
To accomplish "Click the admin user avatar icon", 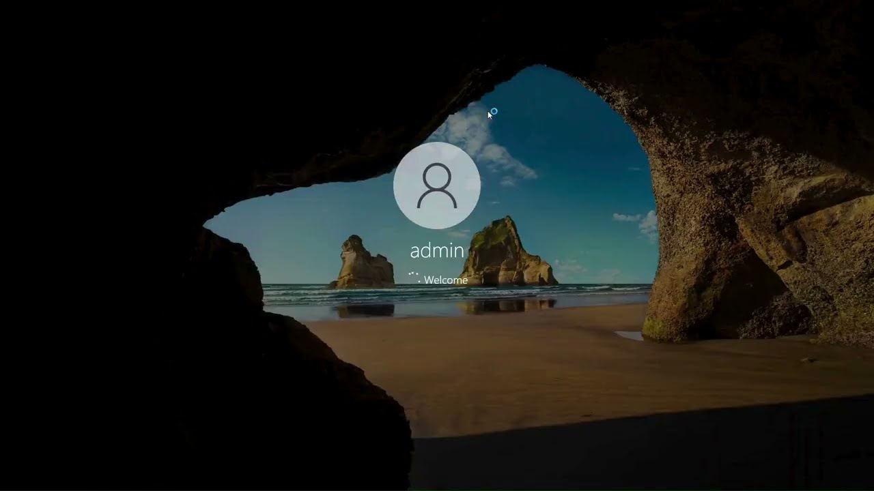I will point(437,185).
